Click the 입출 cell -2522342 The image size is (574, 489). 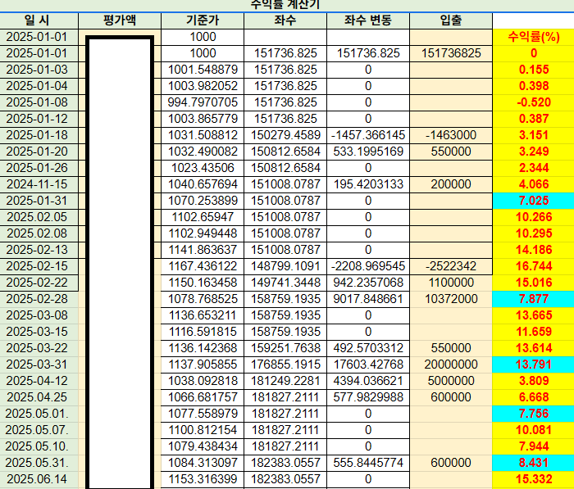click(451, 266)
